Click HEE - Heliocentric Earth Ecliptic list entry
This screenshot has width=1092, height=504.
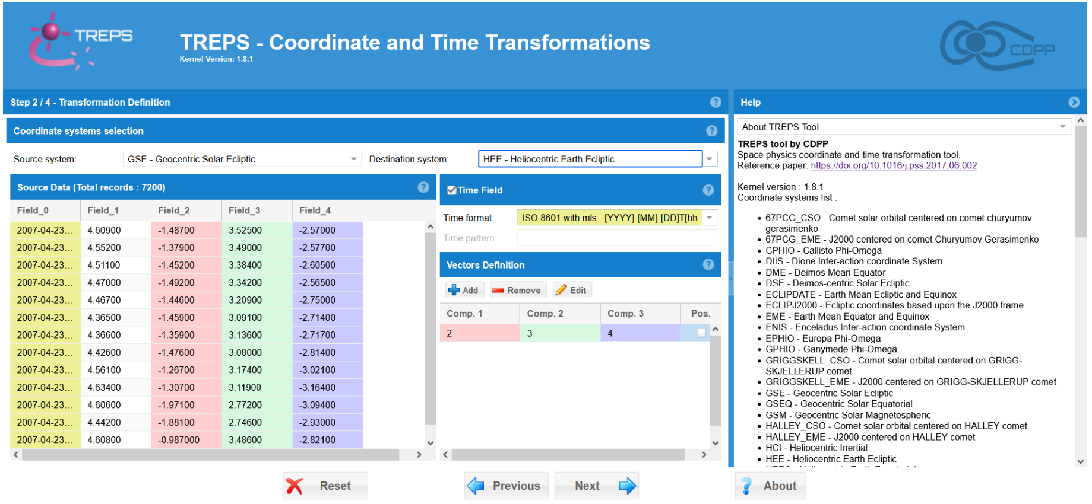coord(831,459)
